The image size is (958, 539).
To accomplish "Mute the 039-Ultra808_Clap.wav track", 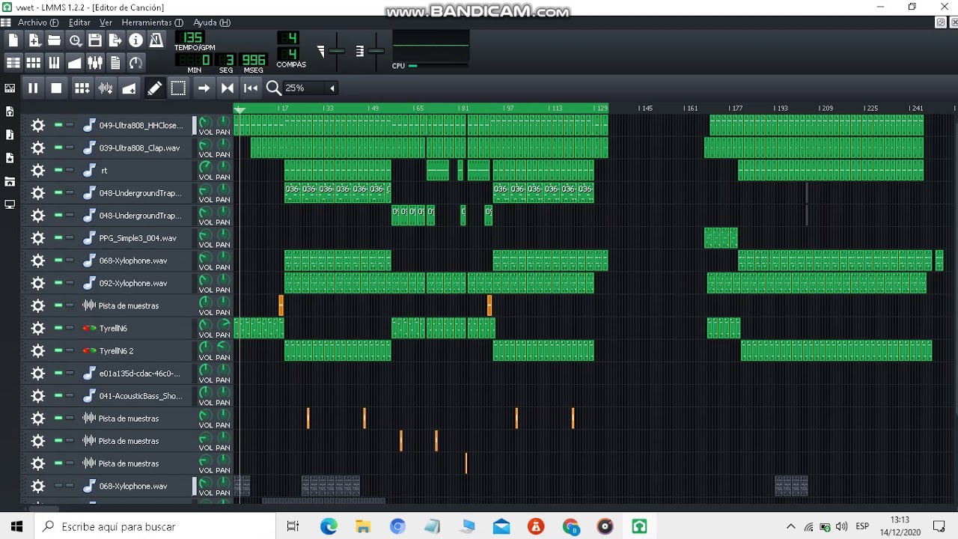I will click(x=58, y=148).
